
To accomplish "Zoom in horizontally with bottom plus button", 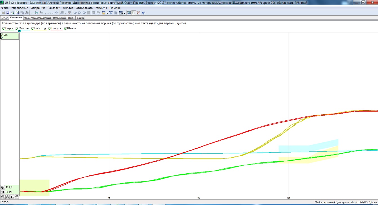I will point(17,197).
